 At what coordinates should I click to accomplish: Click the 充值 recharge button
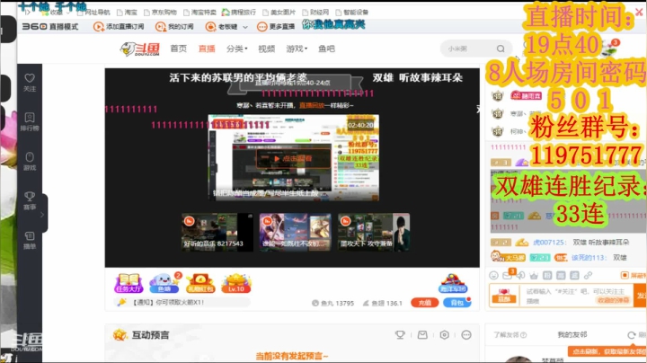point(424,303)
